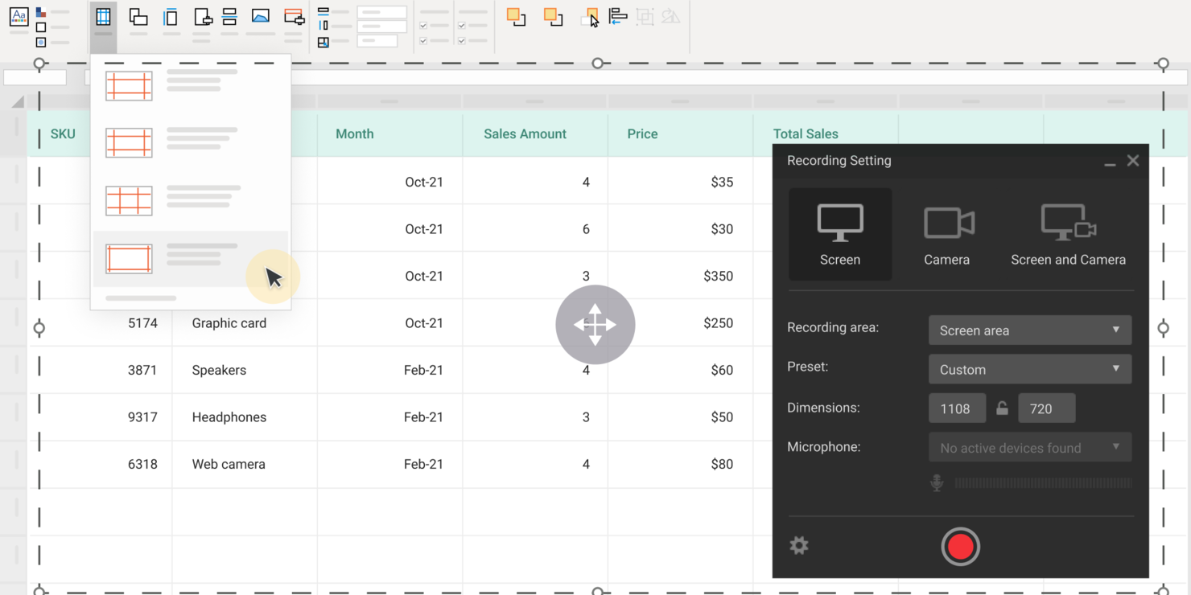The width and height of the screenshot is (1191, 595).
Task: Open the theme Effects icon
Action: tap(41, 42)
